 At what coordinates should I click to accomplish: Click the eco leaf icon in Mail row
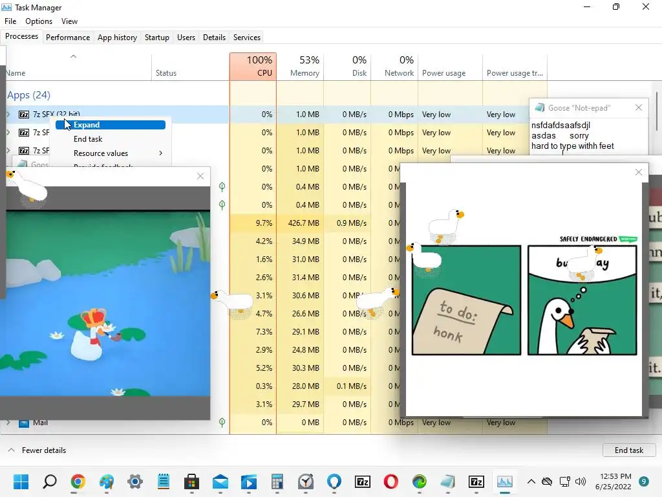(222, 422)
